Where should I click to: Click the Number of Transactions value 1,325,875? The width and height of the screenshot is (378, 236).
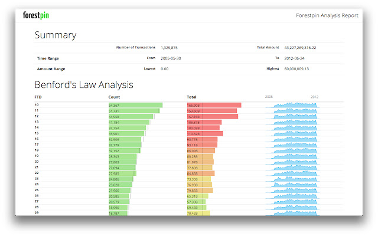pyautogui.click(x=169, y=48)
